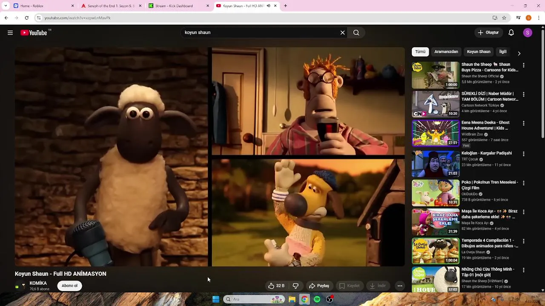Select the Koyun Shaun filter chip
Viewport: 545px width, 306px height.
point(479,52)
